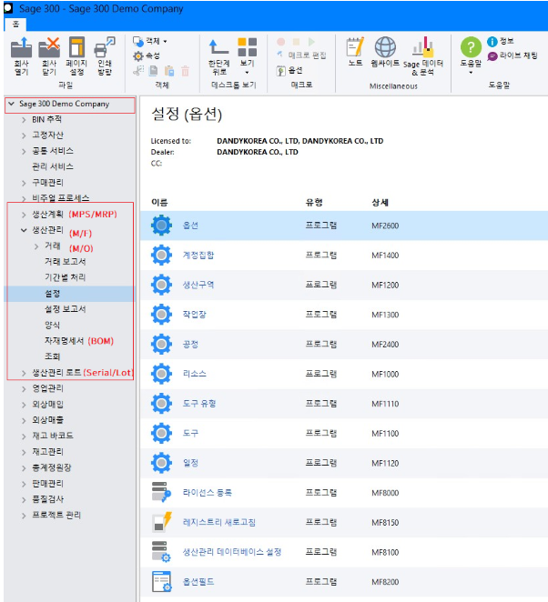Select 설정 보고서 in the tree
The image size is (548, 602).
(x=65, y=309)
